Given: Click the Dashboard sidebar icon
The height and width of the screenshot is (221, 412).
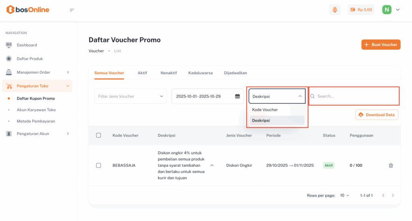Looking at the screenshot, I should pos(9,45).
